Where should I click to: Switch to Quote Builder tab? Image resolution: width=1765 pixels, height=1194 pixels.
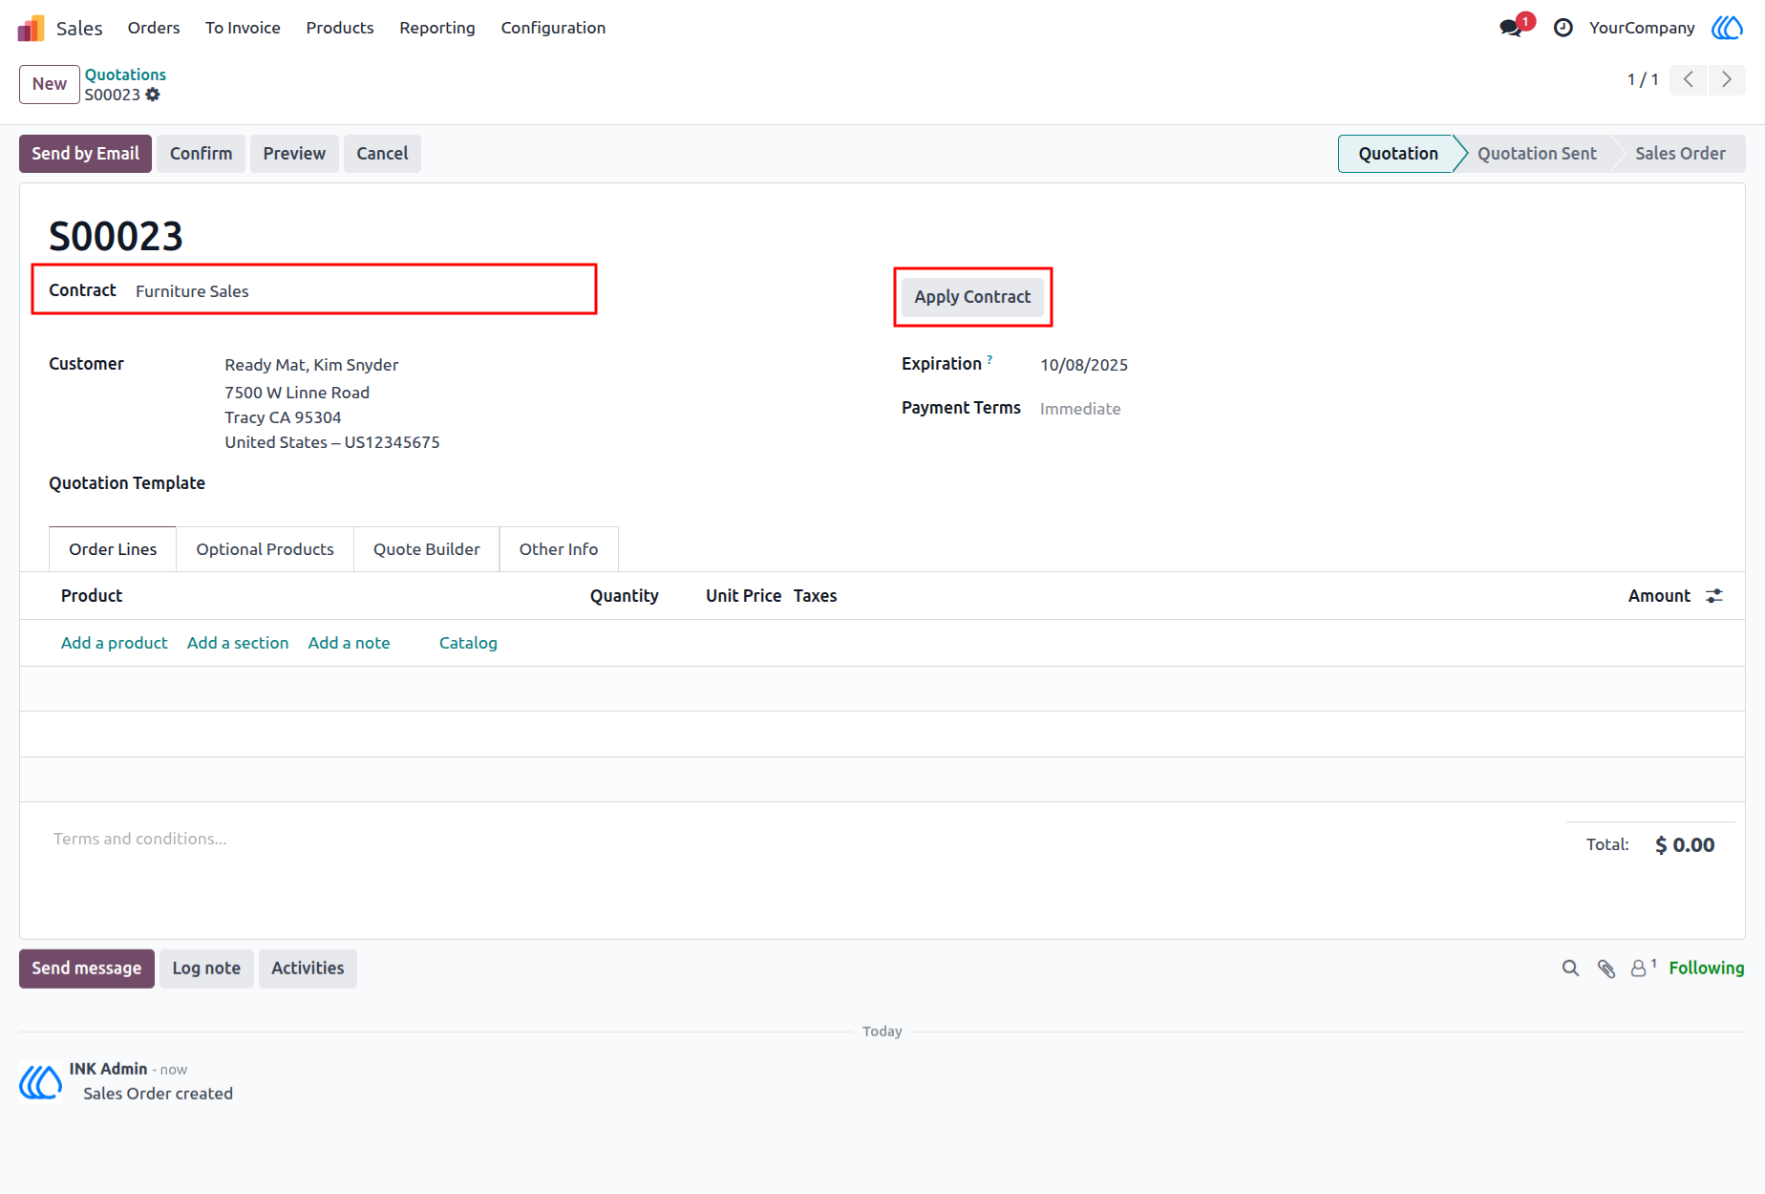click(426, 549)
